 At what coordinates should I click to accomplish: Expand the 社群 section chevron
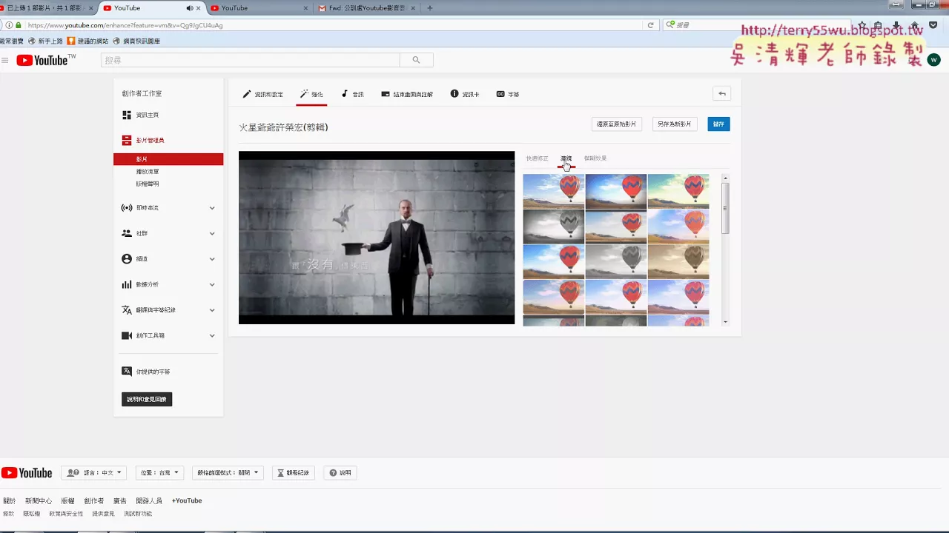pos(212,233)
